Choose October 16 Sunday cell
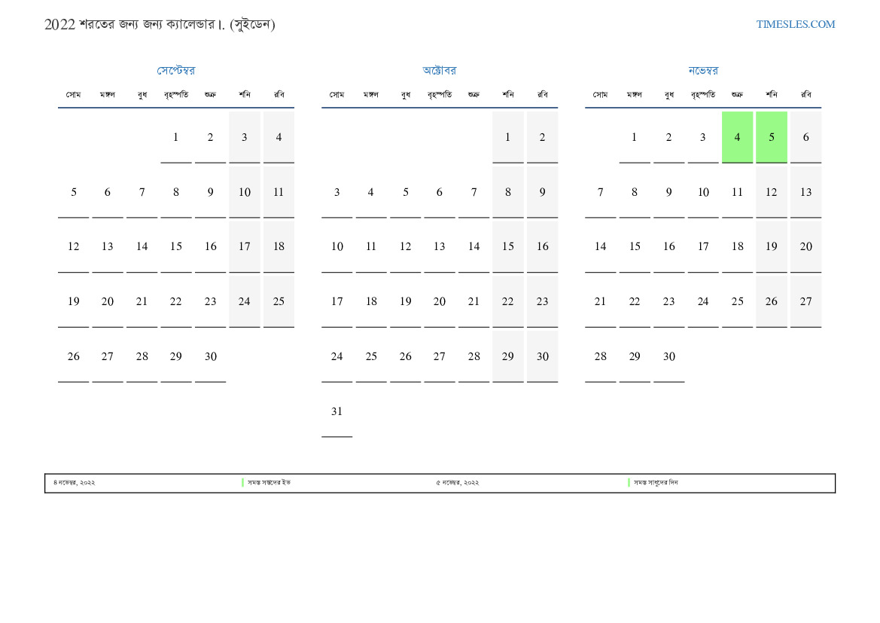The width and height of the screenshot is (880, 623). pyautogui.click(x=542, y=246)
